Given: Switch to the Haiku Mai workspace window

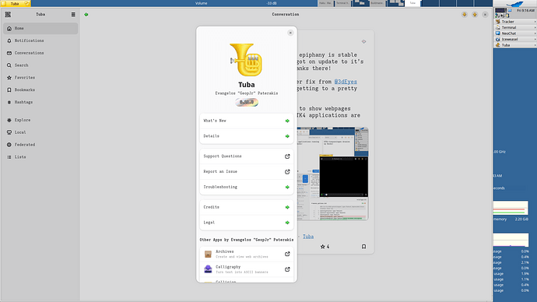Looking at the screenshot, I should (x=325, y=3).
